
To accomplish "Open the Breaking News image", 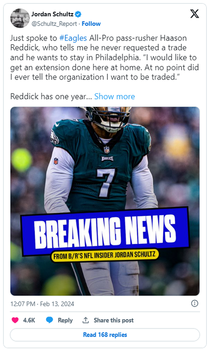I will tap(105, 201).
